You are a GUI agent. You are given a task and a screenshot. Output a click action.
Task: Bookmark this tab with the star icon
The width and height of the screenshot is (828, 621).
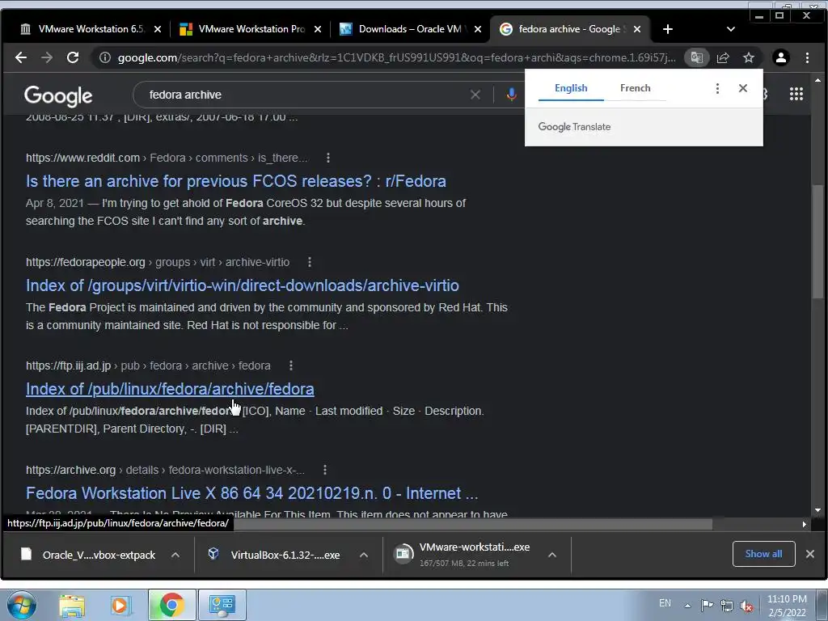pyautogui.click(x=749, y=57)
